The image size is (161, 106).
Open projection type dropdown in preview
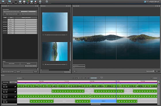[79, 65]
